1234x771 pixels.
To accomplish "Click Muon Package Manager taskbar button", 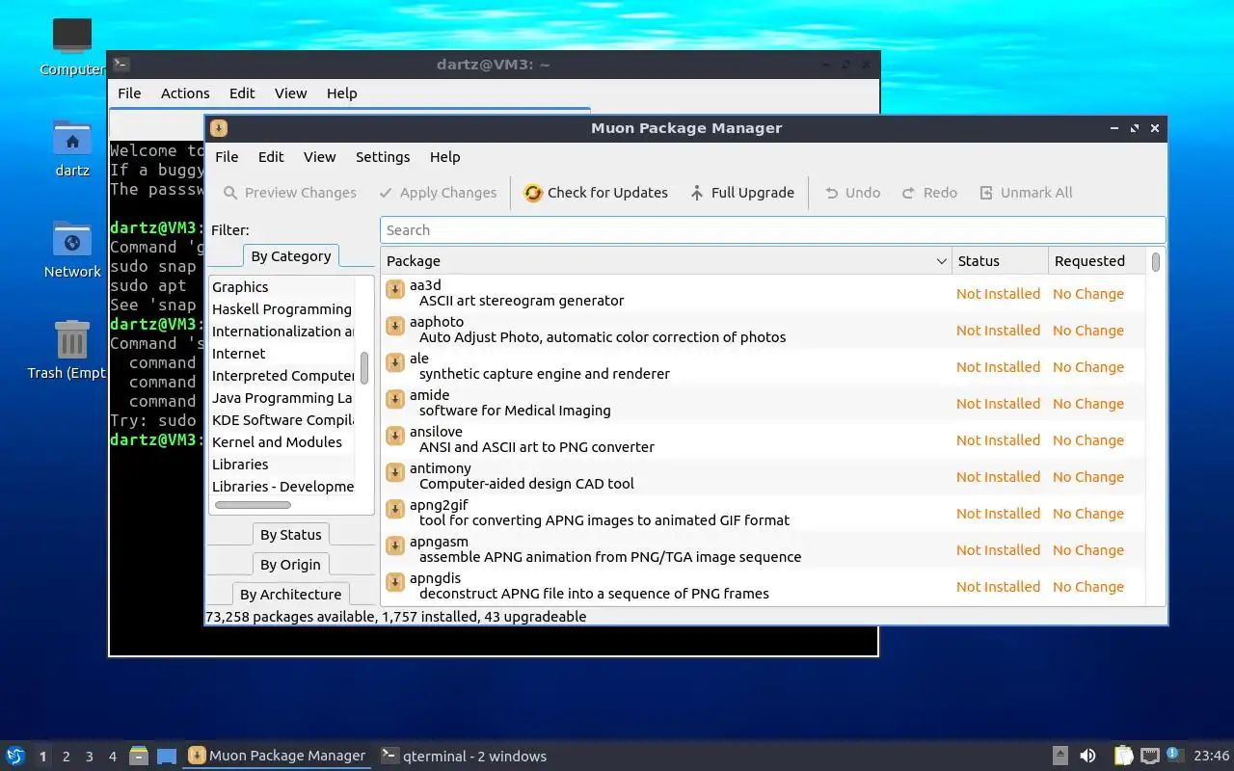I will [277, 757].
